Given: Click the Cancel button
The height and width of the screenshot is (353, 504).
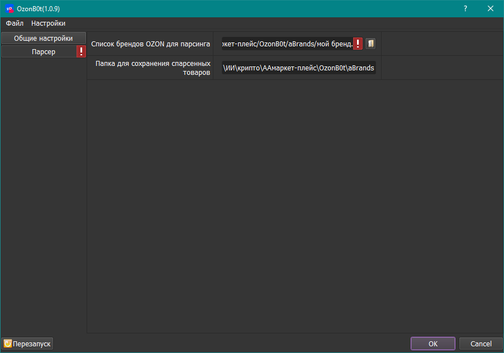Looking at the screenshot, I should point(481,344).
